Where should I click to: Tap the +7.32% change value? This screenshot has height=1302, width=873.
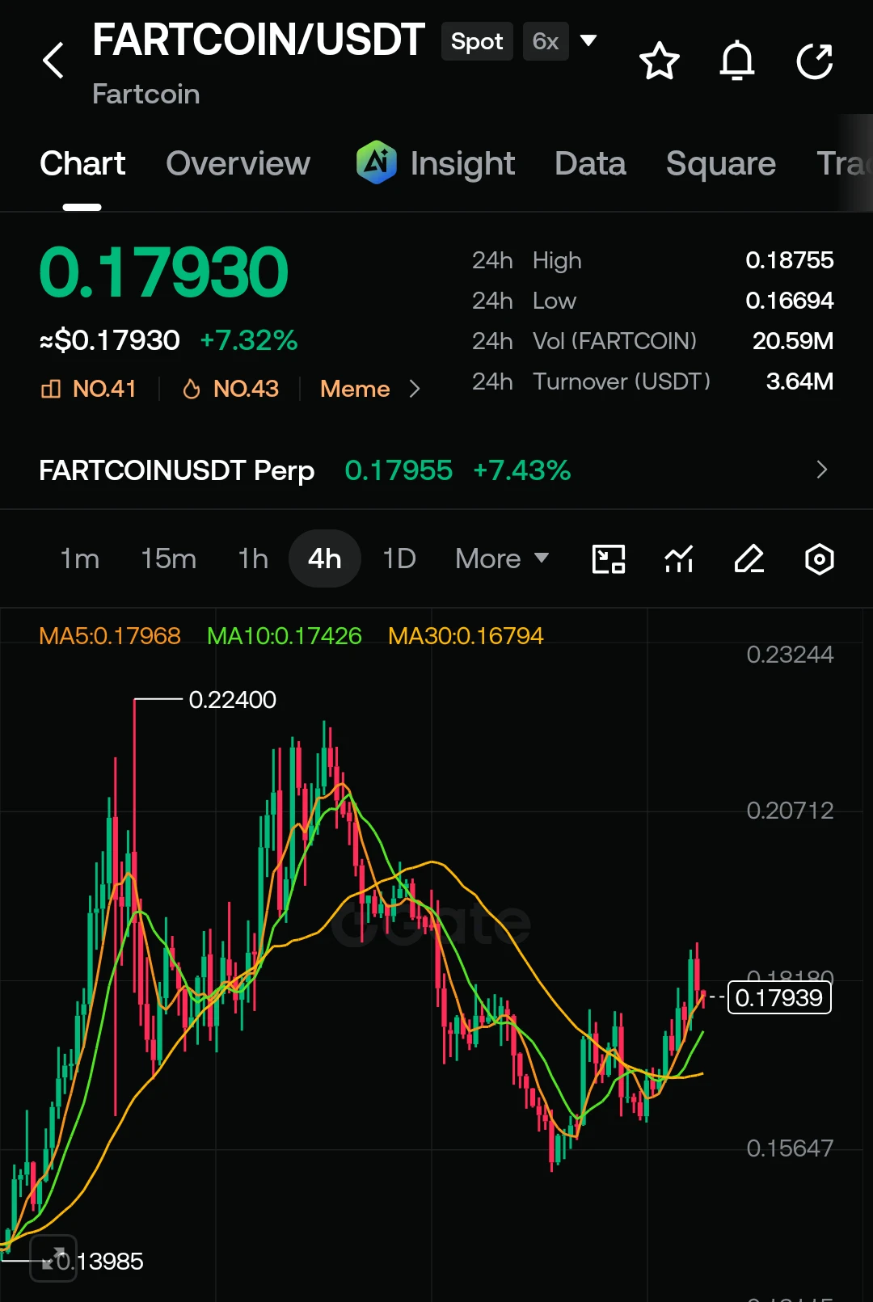point(249,340)
